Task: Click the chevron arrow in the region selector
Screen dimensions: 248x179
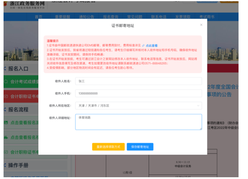Action: pyautogui.click(x=198, y=105)
